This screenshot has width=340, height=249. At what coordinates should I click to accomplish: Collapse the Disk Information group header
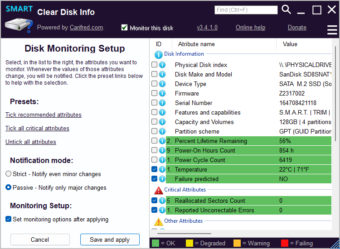(184, 54)
